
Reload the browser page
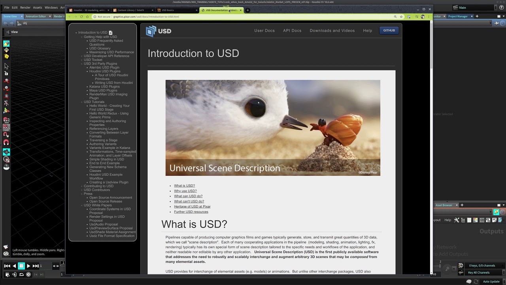(81, 17)
